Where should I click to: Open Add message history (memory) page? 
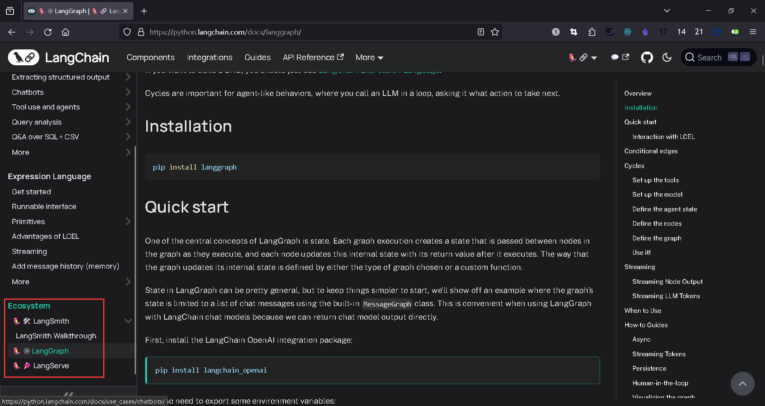pyautogui.click(x=65, y=266)
